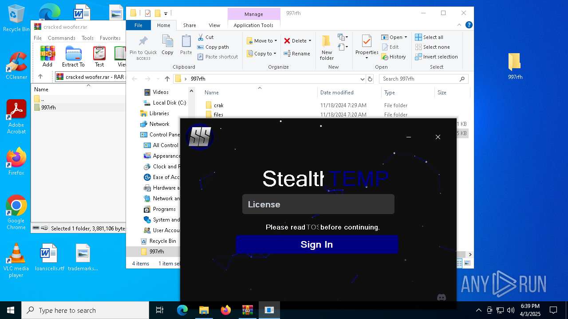
Task: Open the TOS link
Action: (312, 227)
